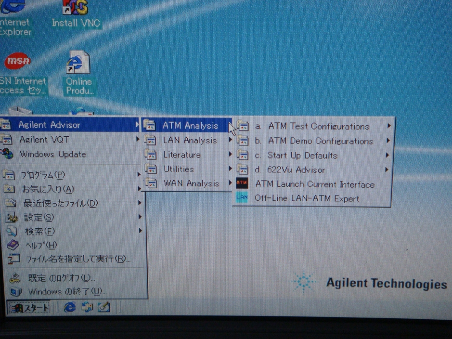Open the Internet Explorer desktop icon
Screen dimensions: 452x339
click(x=14, y=18)
